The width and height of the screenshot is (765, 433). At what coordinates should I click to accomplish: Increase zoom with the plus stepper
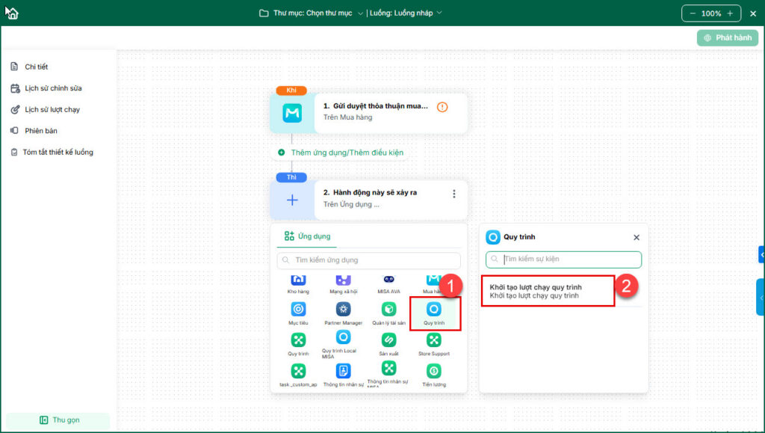pyautogui.click(x=731, y=13)
